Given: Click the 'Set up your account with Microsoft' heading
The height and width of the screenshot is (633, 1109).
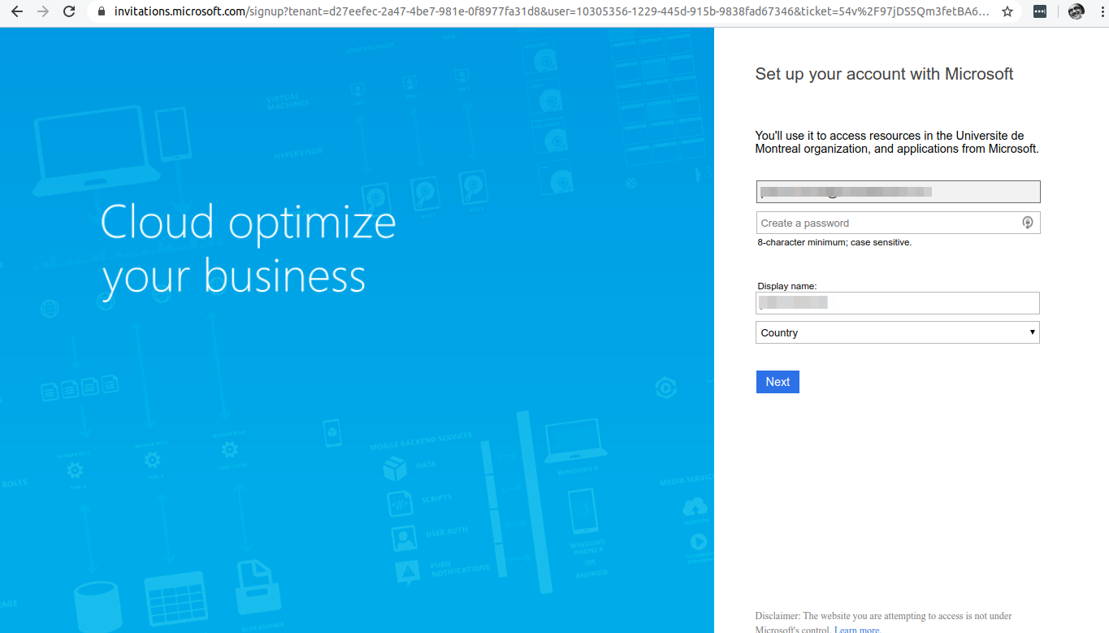Looking at the screenshot, I should point(884,74).
